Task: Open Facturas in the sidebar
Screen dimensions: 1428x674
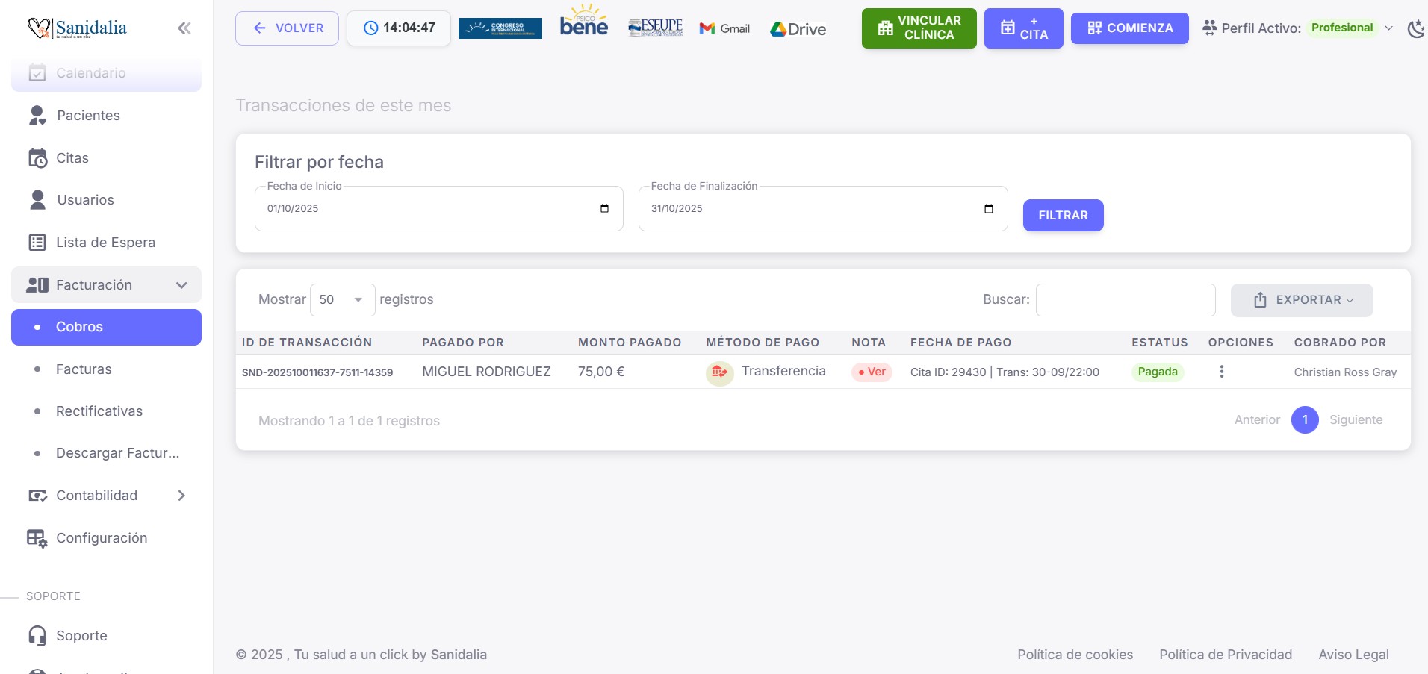Action: pos(84,369)
